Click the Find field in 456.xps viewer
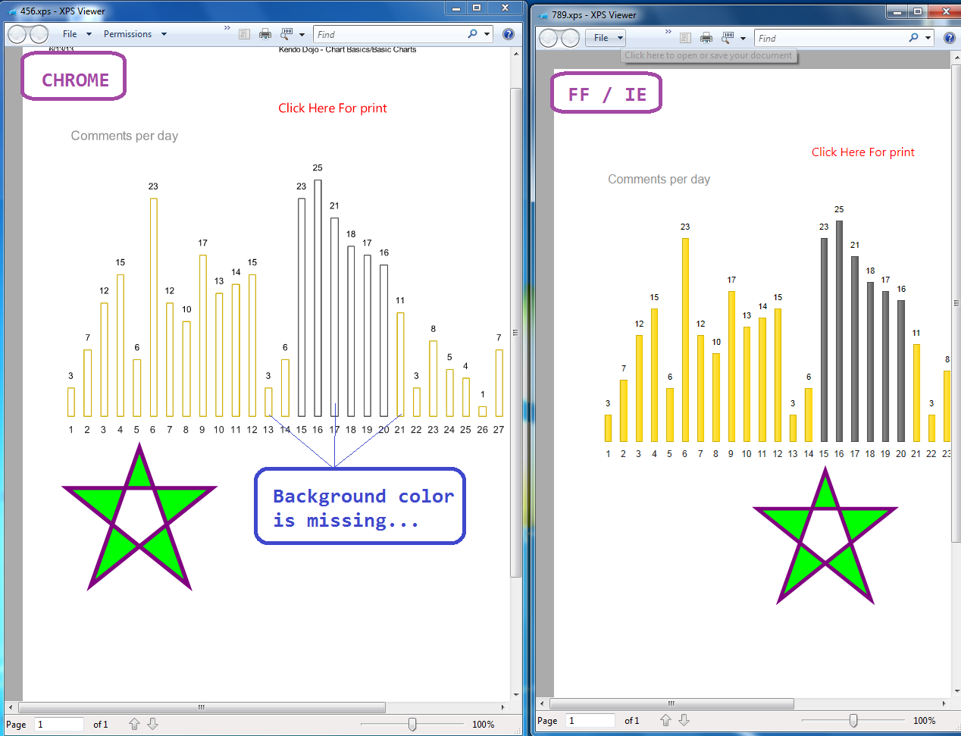The height and width of the screenshot is (736, 961). [x=390, y=34]
